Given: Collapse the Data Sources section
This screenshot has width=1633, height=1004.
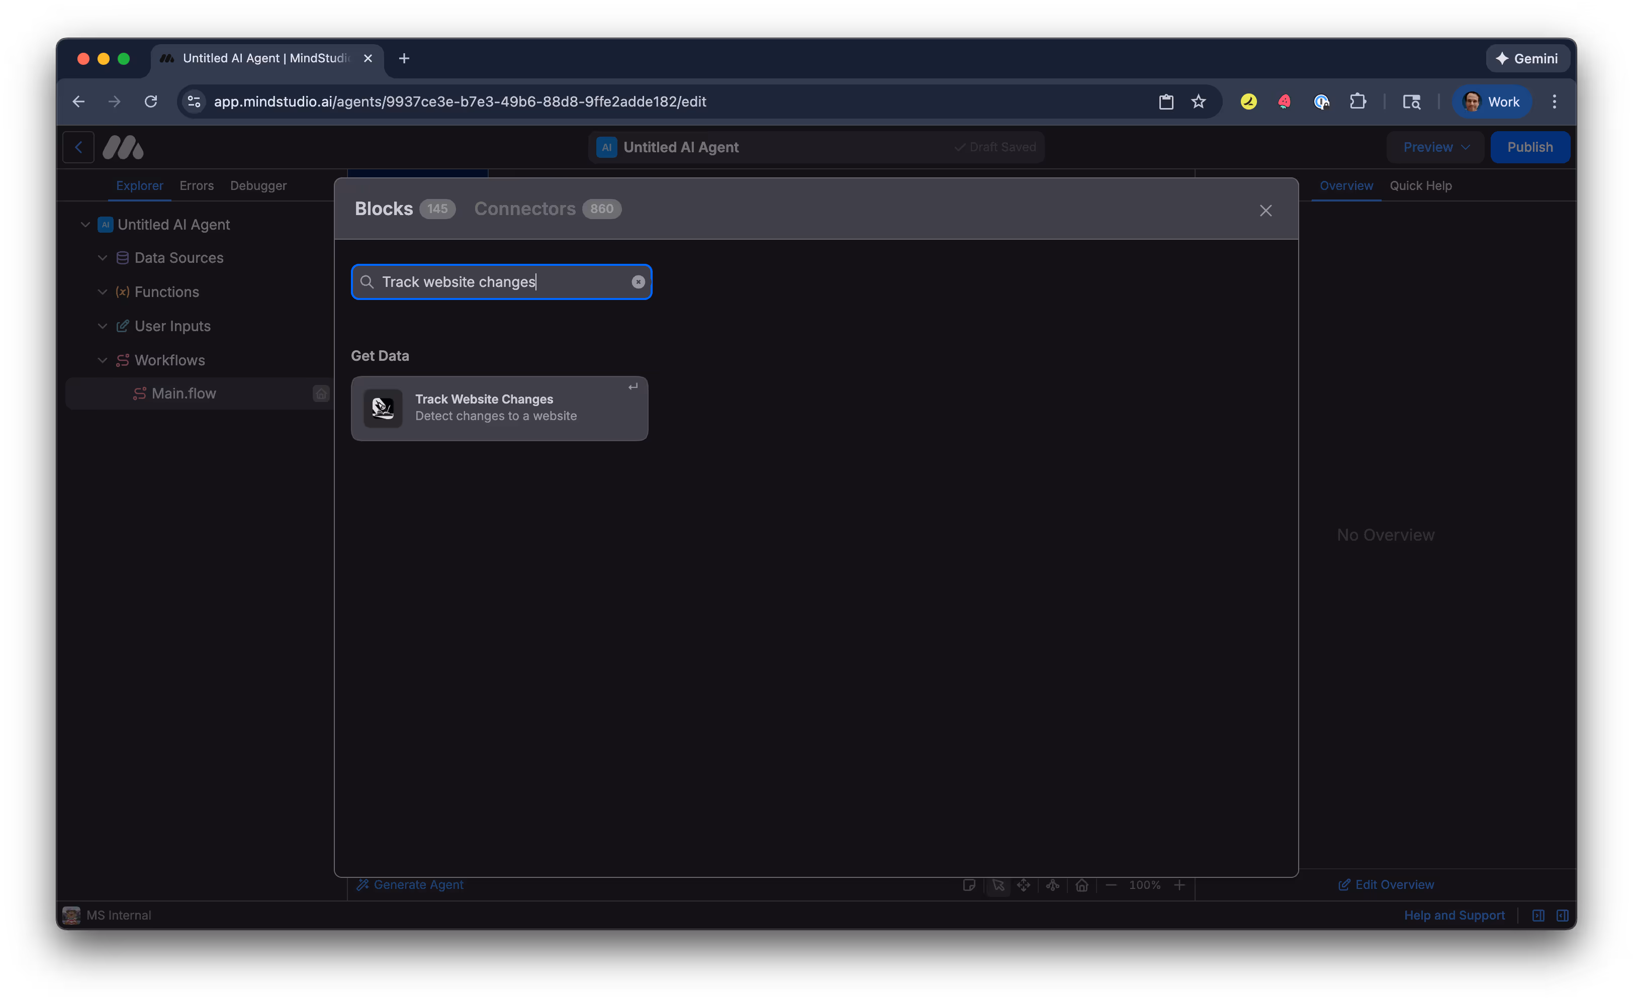Looking at the screenshot, I should point(102,258).
